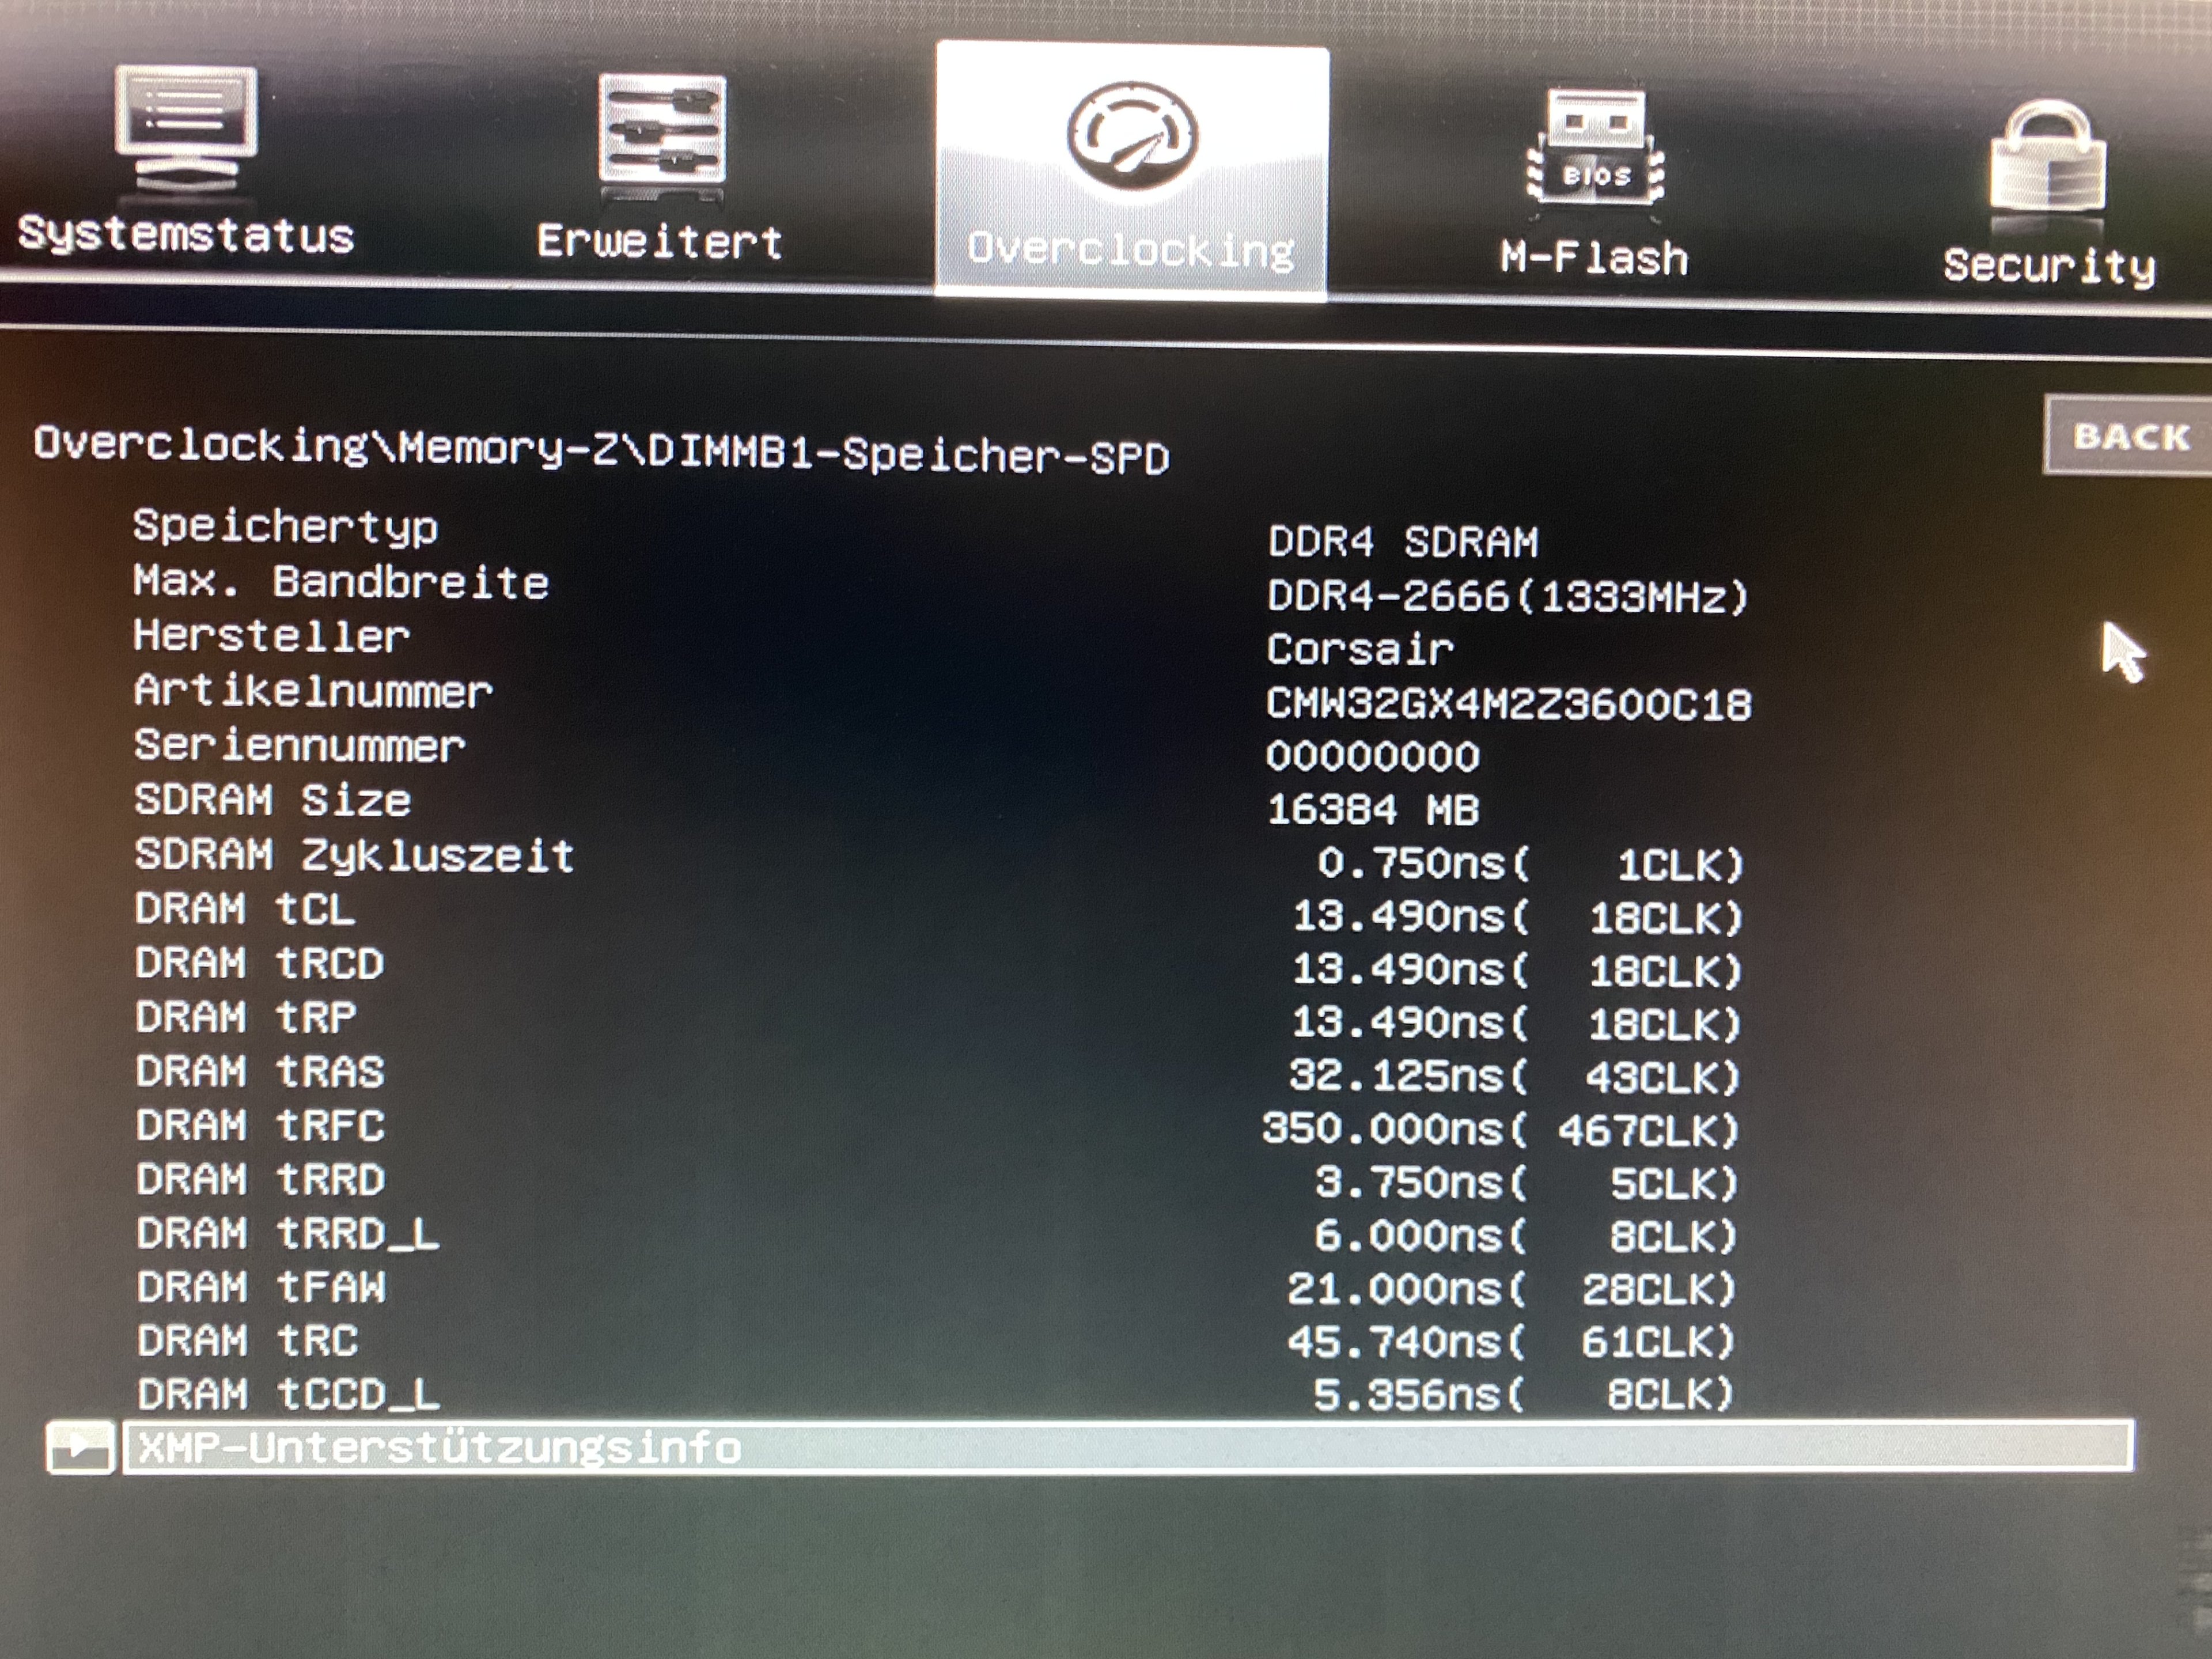Select the SDRAM Size row label
Viewport: 2212px width, 1659px height.
[272, 800]
